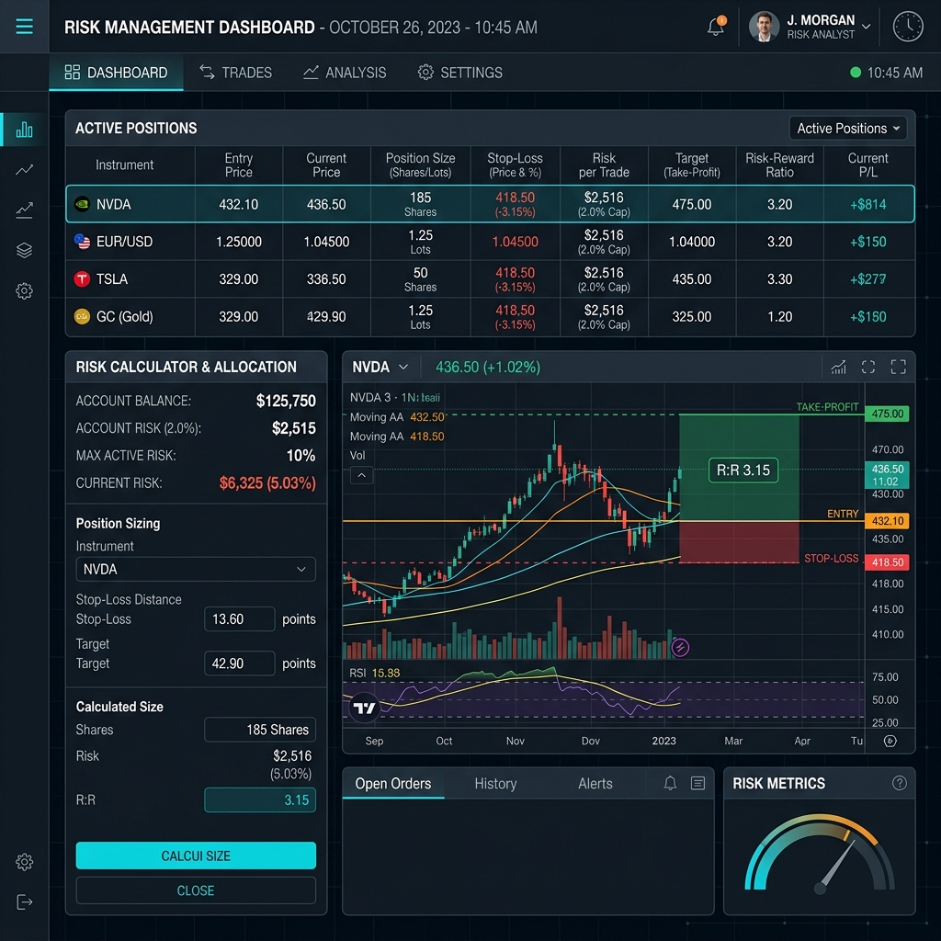Open the Active Positions filter dropdown
941x941 pixels.
(848, 129)
